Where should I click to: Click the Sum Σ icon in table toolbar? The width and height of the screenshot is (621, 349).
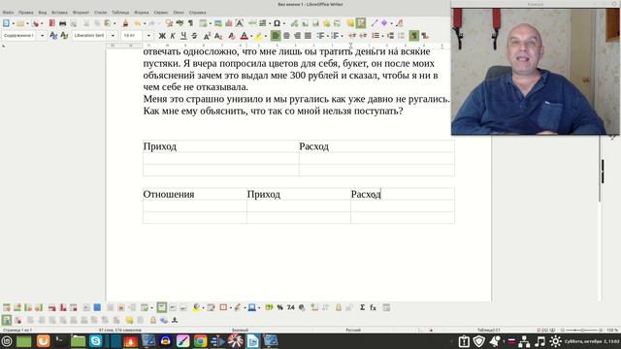(x=362, y=307)
